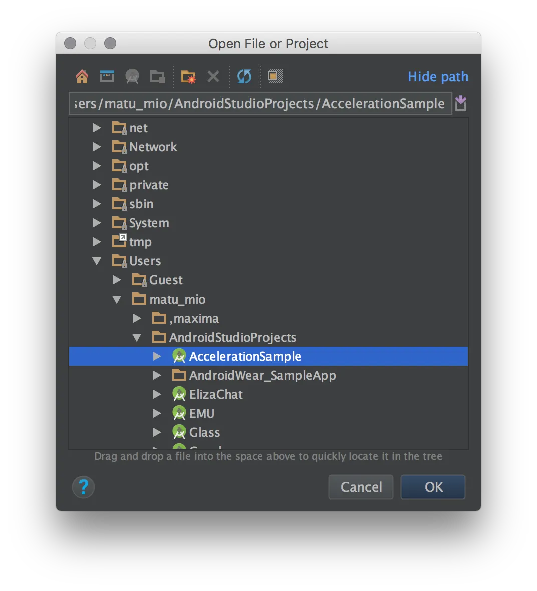Open help via question mark icon
The width and height of the screenshot is (537, 591).
click(83, 487)
